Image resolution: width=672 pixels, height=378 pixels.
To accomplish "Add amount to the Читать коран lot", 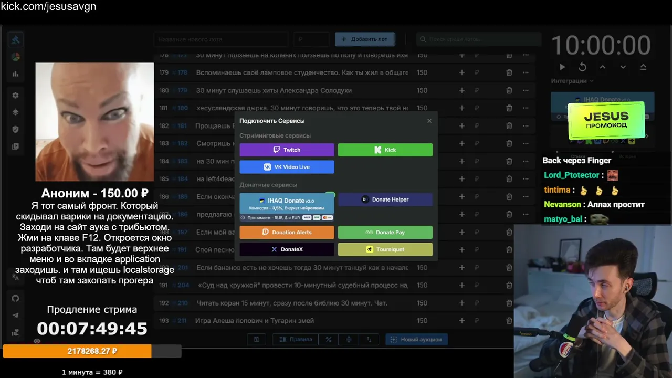I will (x=462, y=303).
